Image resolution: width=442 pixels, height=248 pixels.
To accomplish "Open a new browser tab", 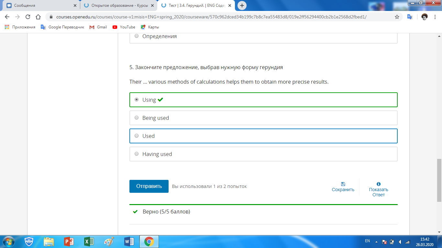I will [242, 5].
